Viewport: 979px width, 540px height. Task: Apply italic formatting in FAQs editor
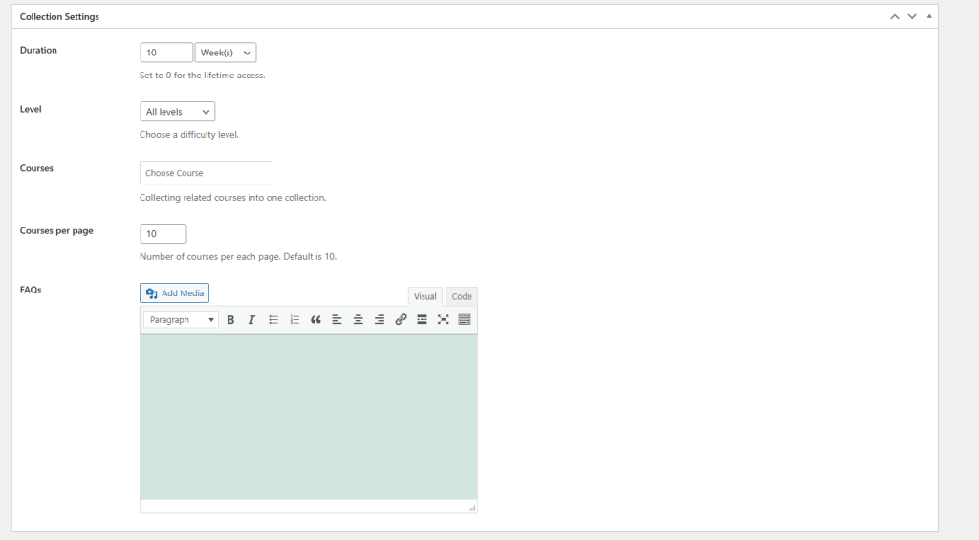(x=251, y=319)
